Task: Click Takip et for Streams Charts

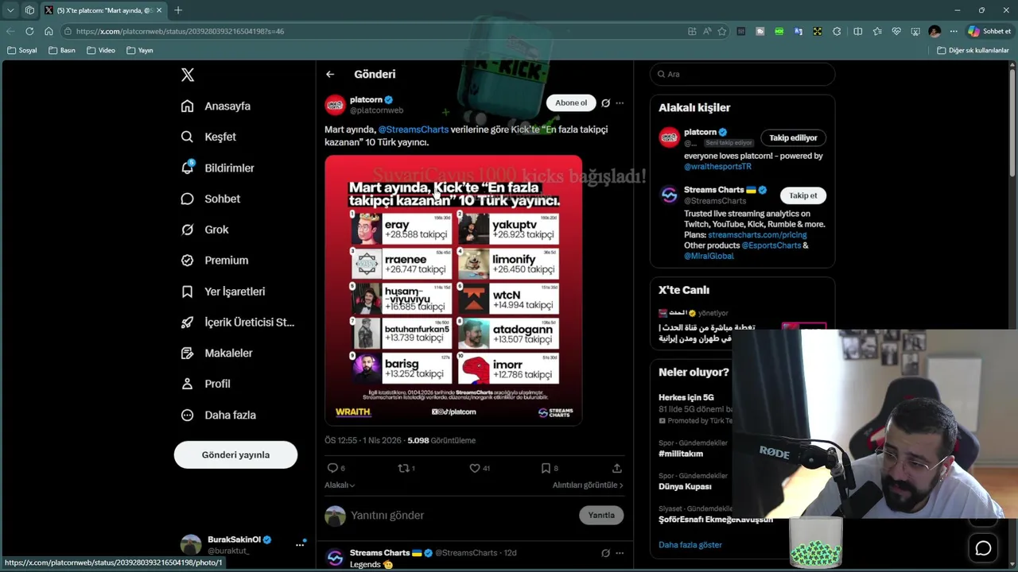Action: pyautogui.click(x=802, y=195)
